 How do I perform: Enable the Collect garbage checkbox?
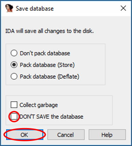14,105
